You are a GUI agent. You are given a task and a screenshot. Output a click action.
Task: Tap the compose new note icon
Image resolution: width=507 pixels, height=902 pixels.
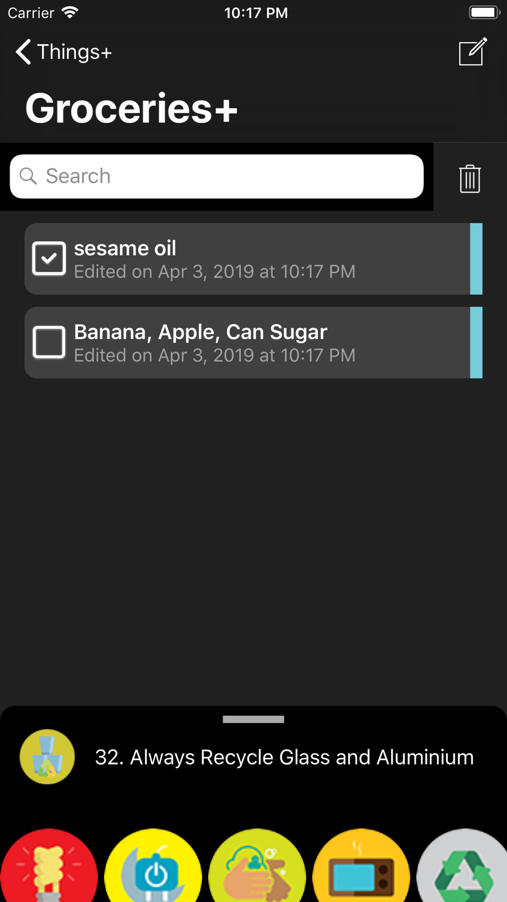point(473,51)
